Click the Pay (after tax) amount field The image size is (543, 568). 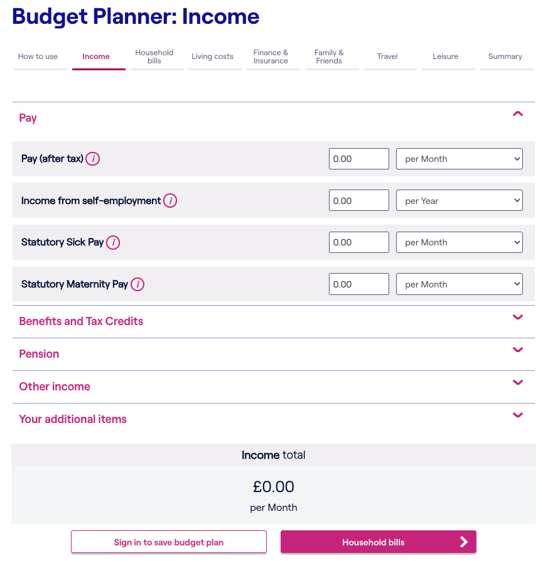(x=358, y=159)
